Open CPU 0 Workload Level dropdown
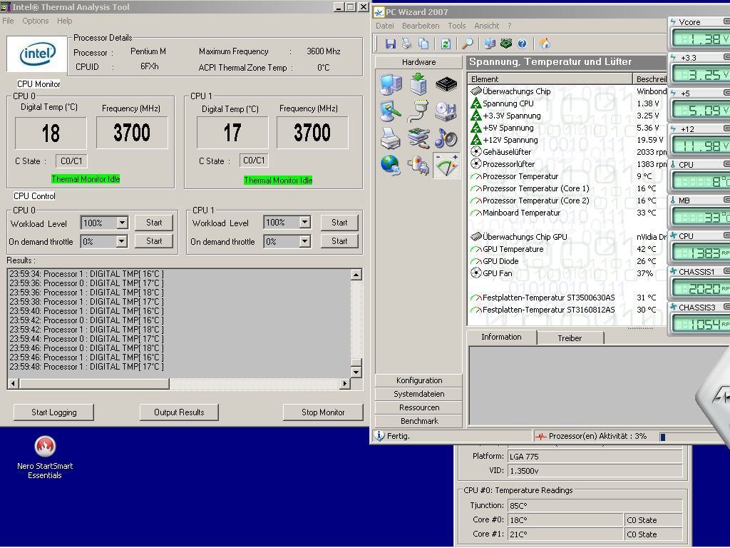The height and width of the screenshot is (548, 730). coord(122,223)
